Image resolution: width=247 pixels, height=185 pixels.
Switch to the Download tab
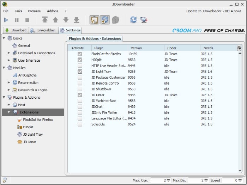[16, 30]
